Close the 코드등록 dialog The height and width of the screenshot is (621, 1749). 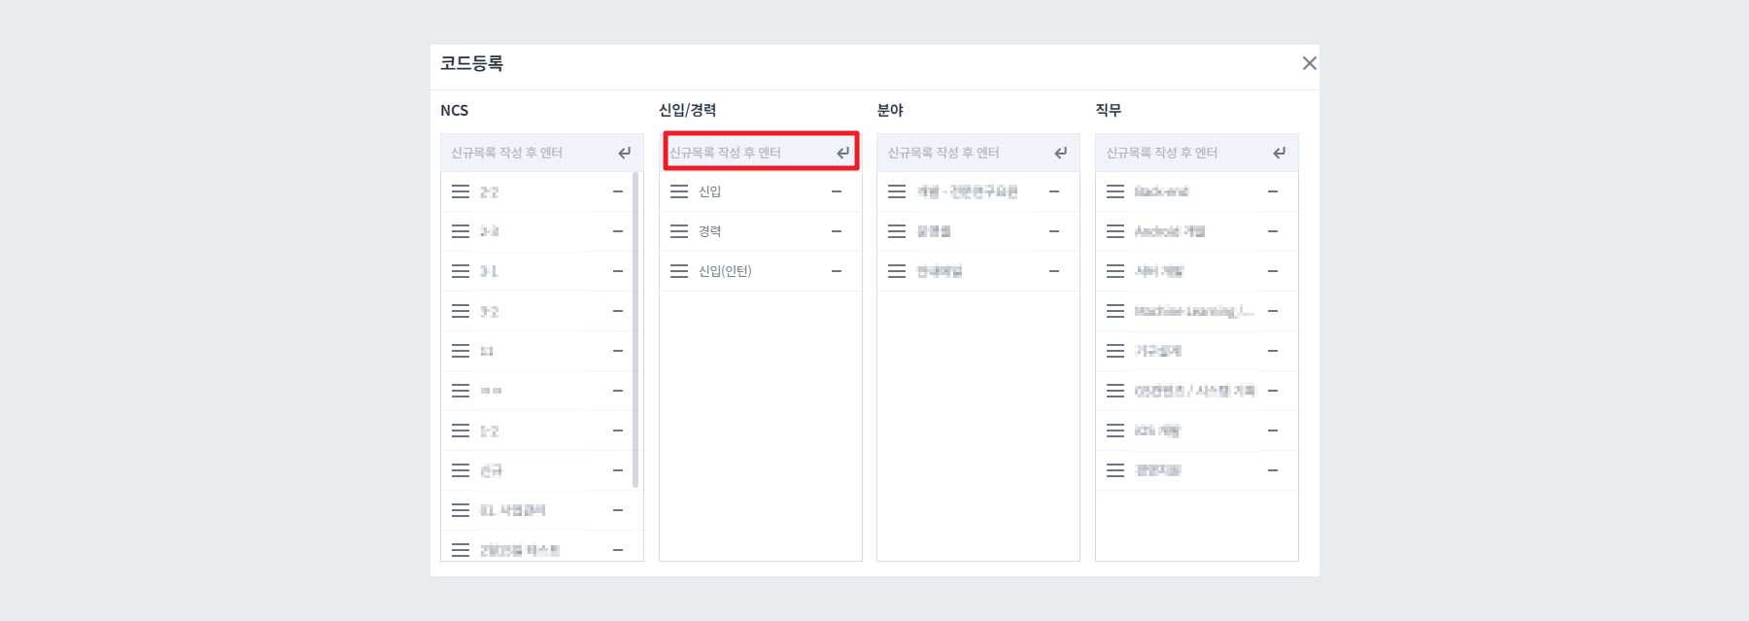(1309, 63)
